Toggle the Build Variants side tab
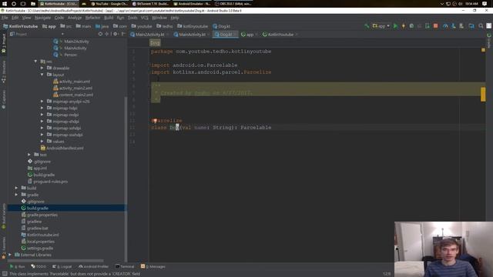 click(x=3, y=216)
